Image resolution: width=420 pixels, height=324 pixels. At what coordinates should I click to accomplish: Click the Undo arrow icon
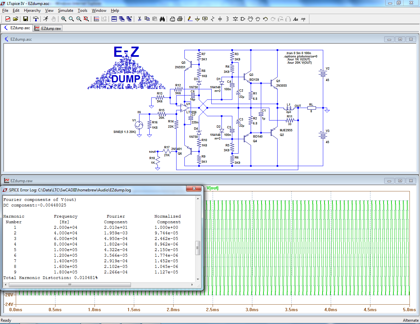coord(265,19)
